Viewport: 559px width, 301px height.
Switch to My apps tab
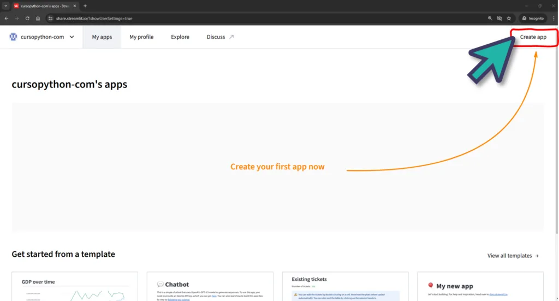(x=102, y=37)
